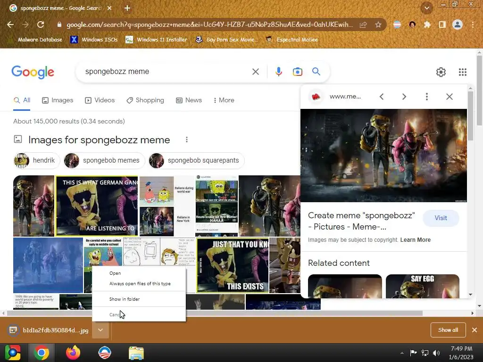
Task: Click the network tray icon
Action: [x=425, y=353]
